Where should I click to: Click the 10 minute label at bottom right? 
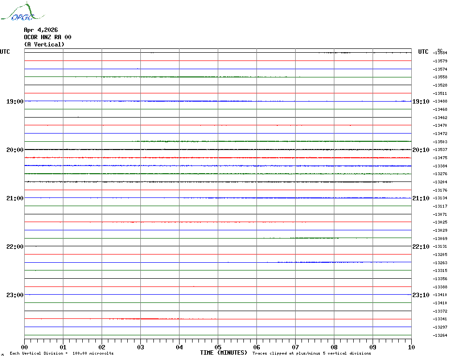pyautogui.click(x=411, y=347)
